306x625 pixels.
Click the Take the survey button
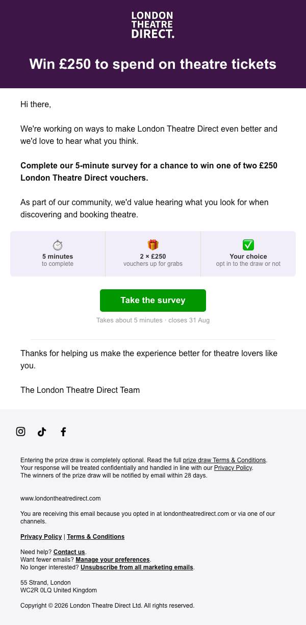pyautogui.click(x=153, y=301)
